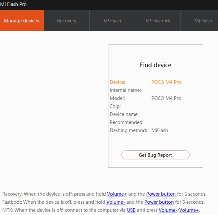The width and height of the screenshot is (218, 215).
Task: Select the orange POCO M4 Pro device name
Action: point(166,82)
